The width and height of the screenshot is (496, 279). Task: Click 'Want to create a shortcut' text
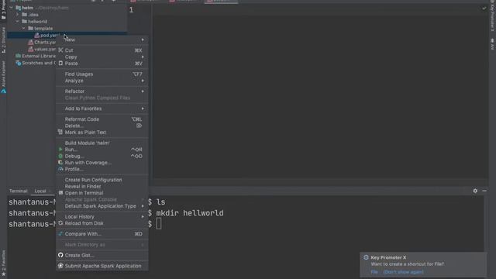click(x=408, y=263)
